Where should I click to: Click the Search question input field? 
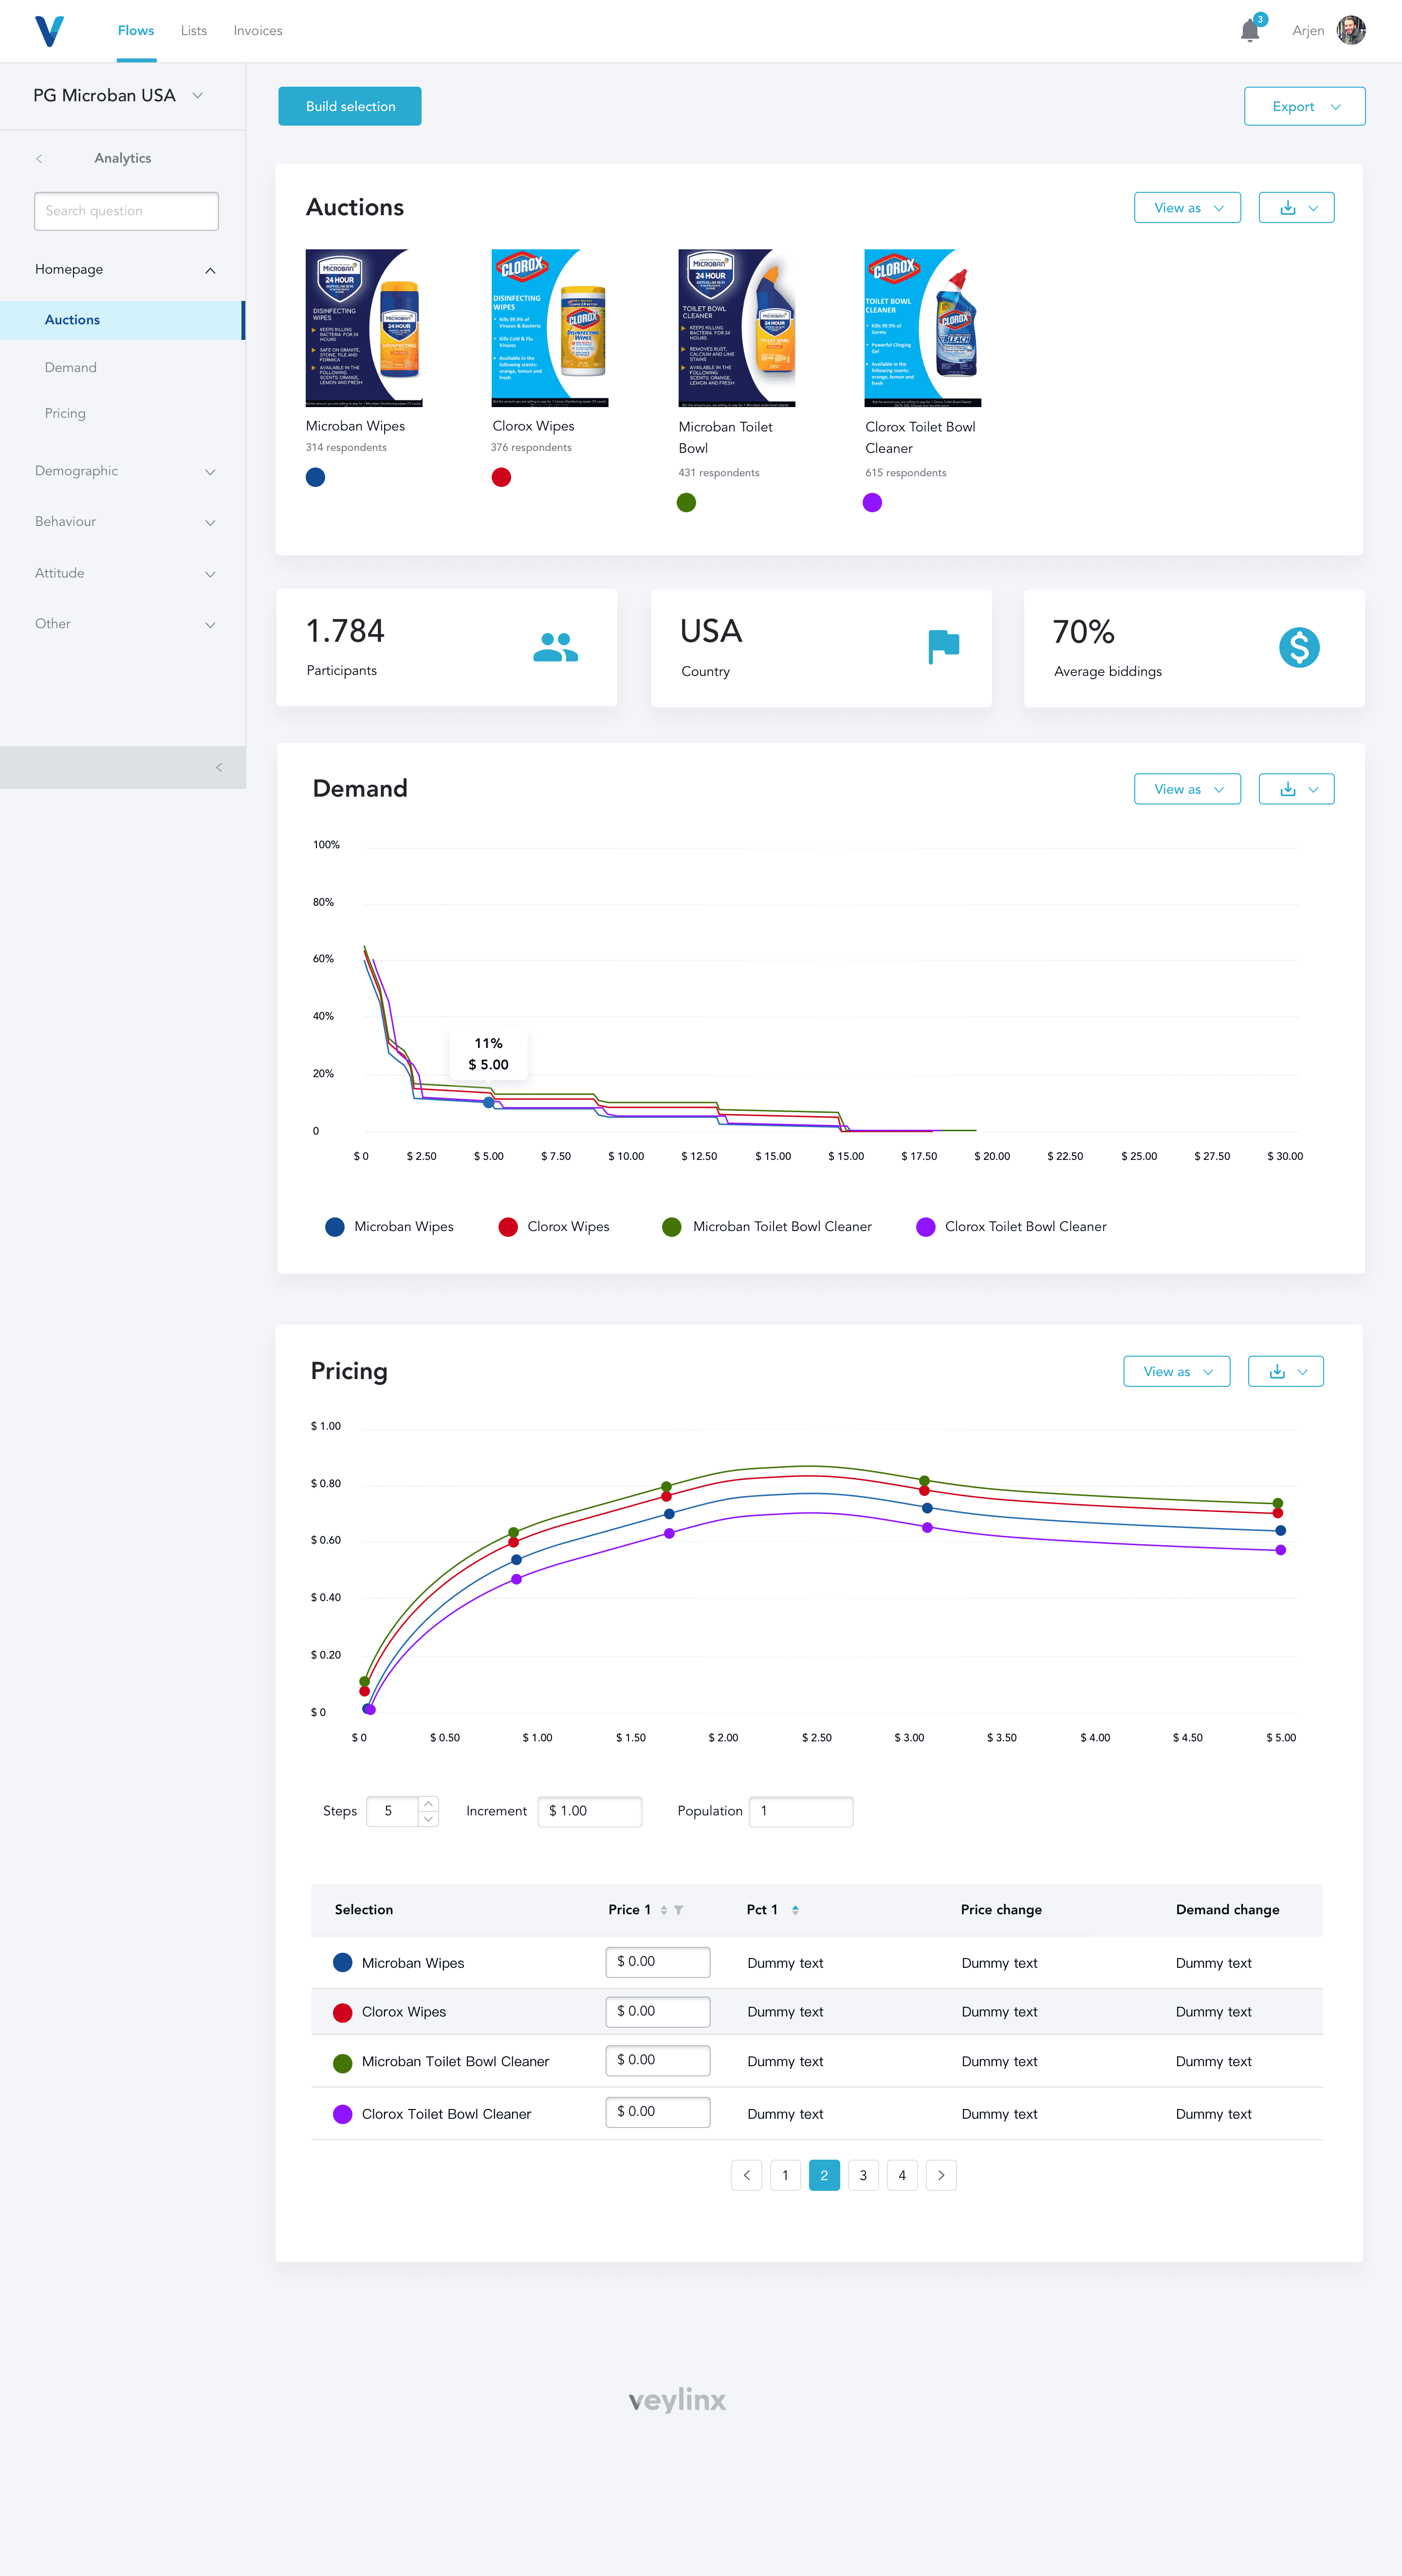click(x=126, y=211)
